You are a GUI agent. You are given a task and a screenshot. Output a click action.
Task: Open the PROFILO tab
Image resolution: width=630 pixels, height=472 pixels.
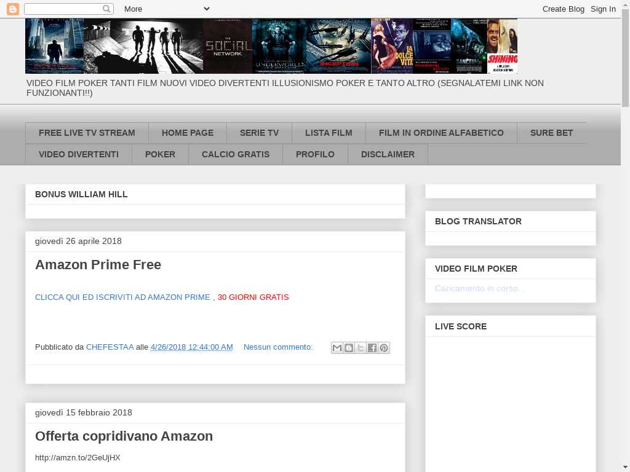(315, 154)
